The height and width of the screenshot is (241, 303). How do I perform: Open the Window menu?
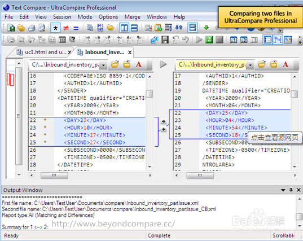[157, 17]
